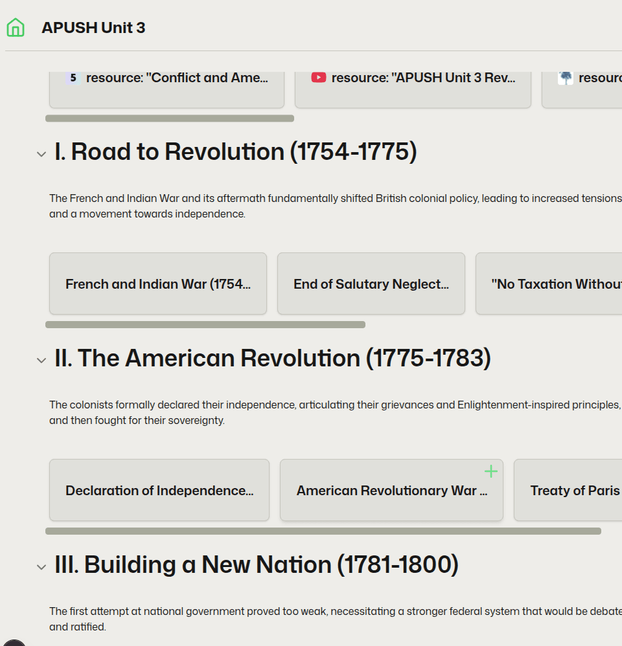This screenshot has height=646, width=622.
Task: Collapse the Road to Revolution section
Action: (x=41, y=153)
